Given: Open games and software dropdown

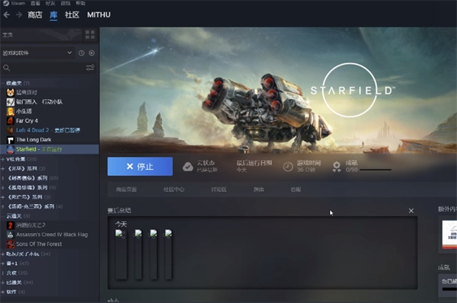Looking at the screenshot, I should coord(37,53).
